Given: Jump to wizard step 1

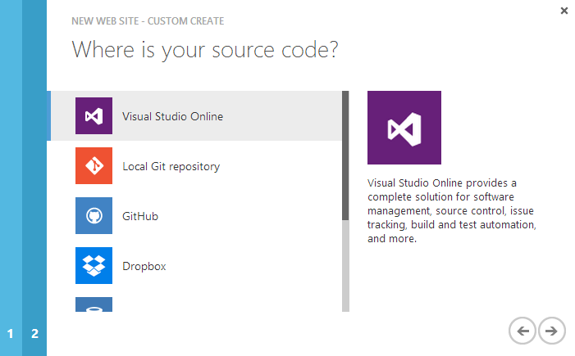Looking at the screenshot, I should click(11, 333).
